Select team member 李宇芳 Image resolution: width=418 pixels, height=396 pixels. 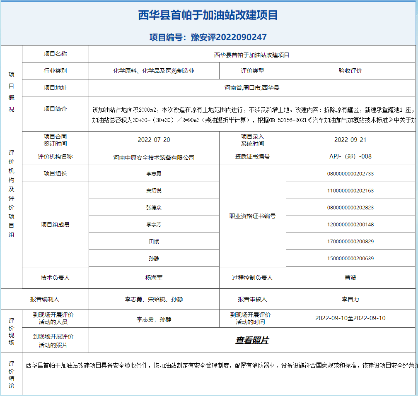(x=154, y=225)
